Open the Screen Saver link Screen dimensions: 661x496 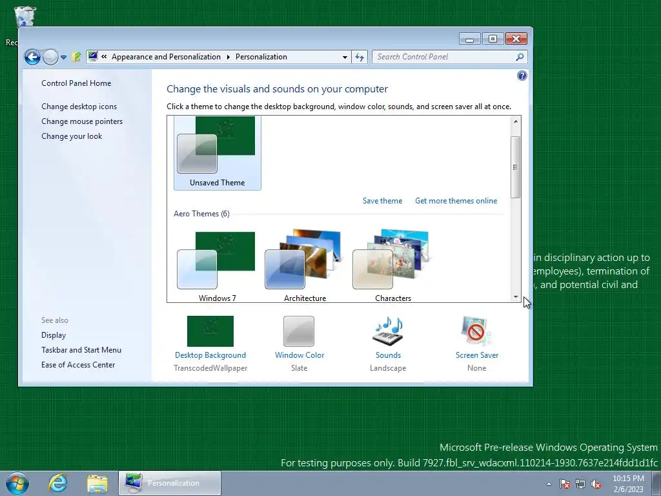[x=477, y=355]
